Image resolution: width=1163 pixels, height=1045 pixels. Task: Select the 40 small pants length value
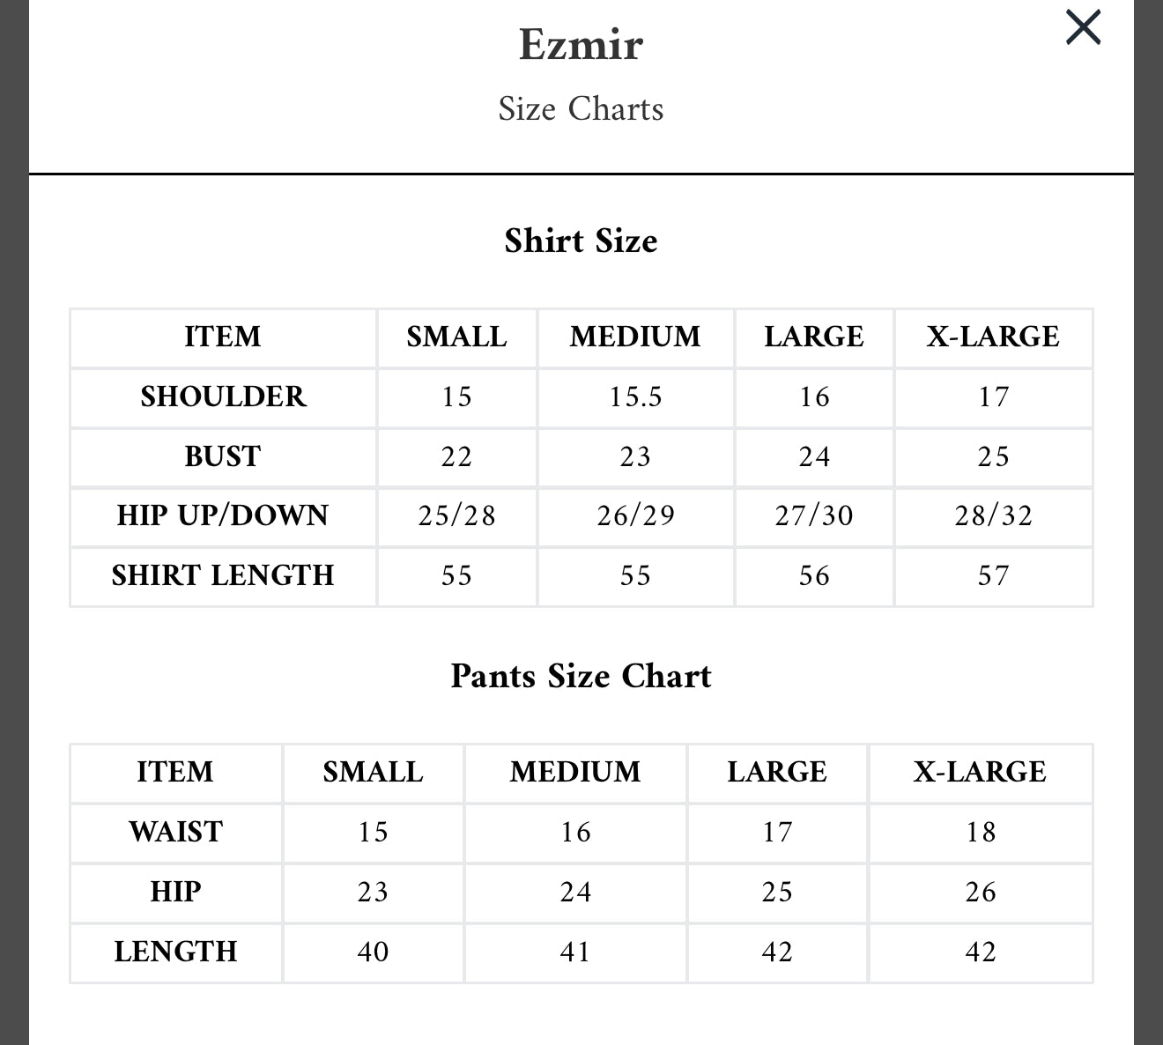[373, 952]
